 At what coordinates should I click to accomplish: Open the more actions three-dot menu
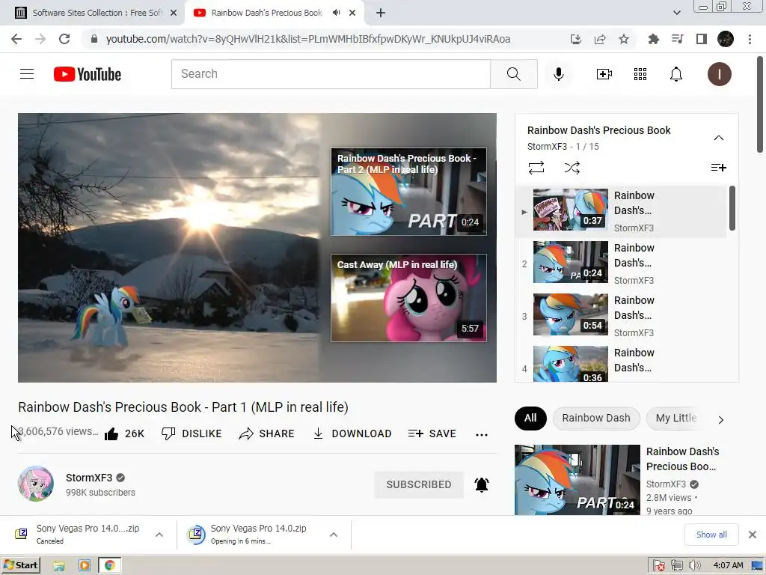click(x=481, y=435)
